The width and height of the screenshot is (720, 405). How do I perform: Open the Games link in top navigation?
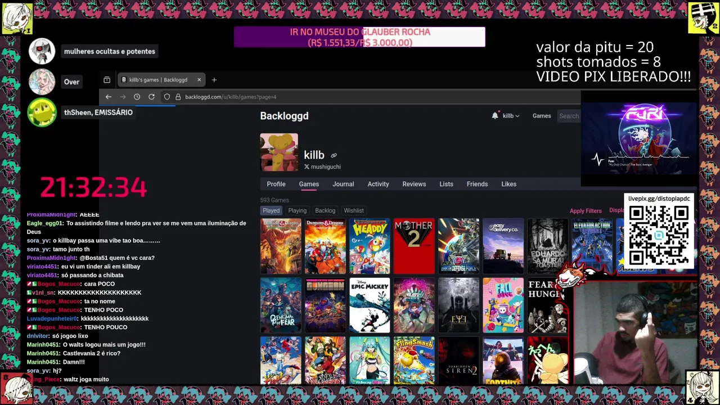coord(542,116)
